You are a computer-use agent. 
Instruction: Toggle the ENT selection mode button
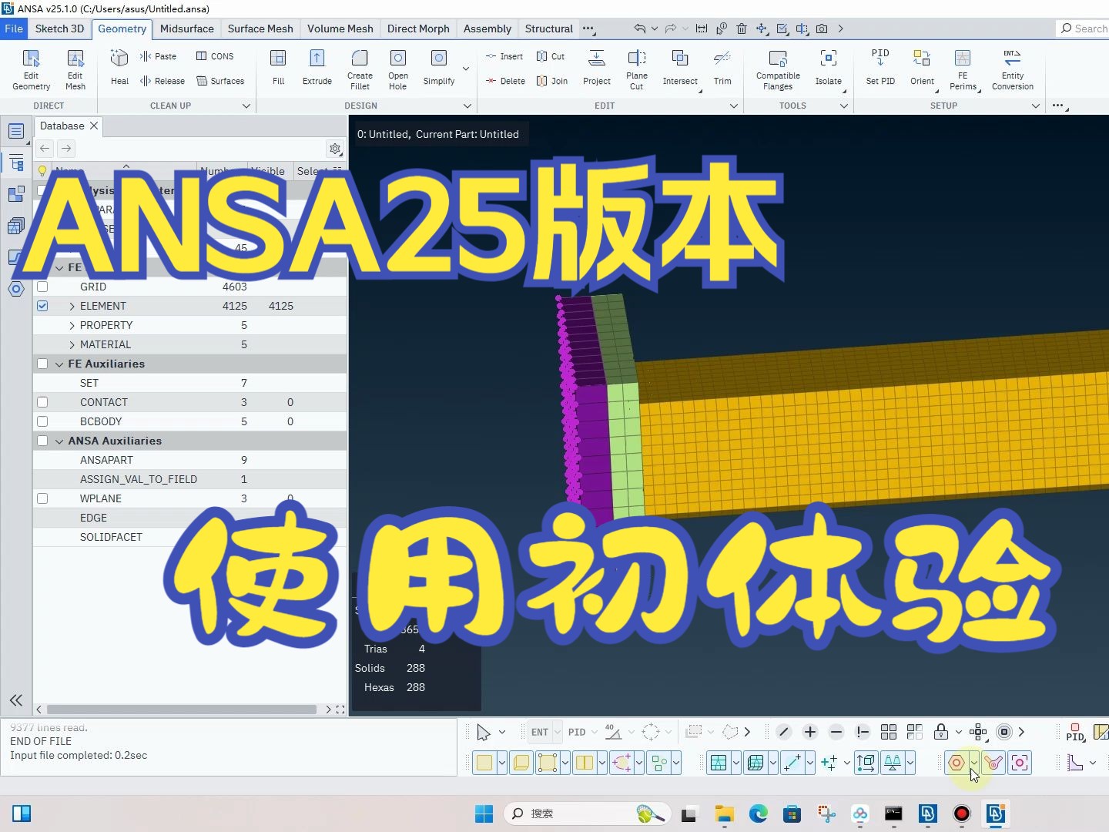point(540,732)
